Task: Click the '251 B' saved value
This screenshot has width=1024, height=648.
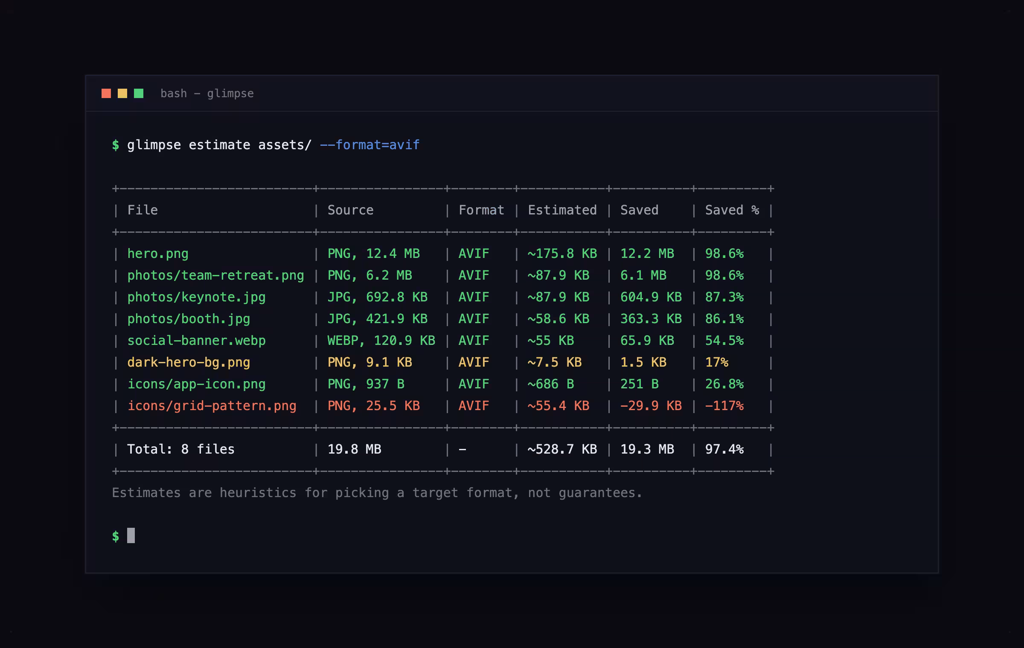Action: coord(640,384)
